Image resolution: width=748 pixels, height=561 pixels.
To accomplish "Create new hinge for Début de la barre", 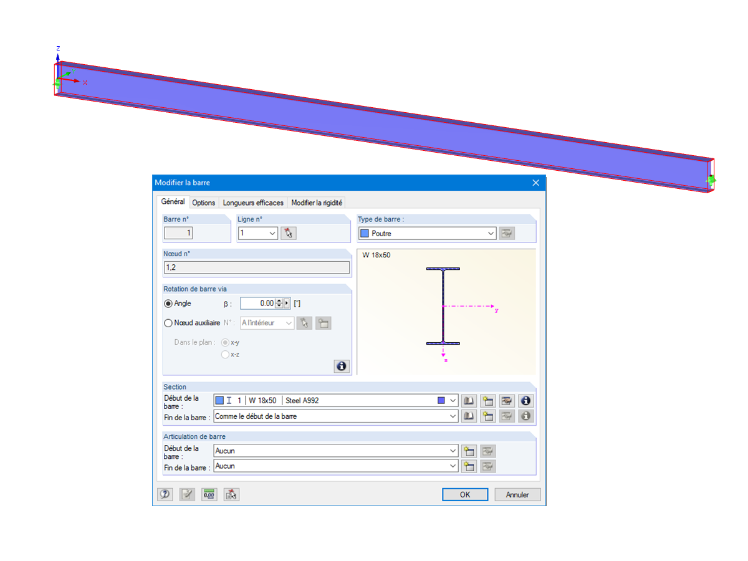I will 469,451.
